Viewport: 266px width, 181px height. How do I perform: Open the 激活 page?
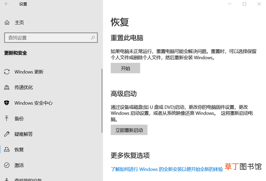pyautogui.click(x=19, y=165)
